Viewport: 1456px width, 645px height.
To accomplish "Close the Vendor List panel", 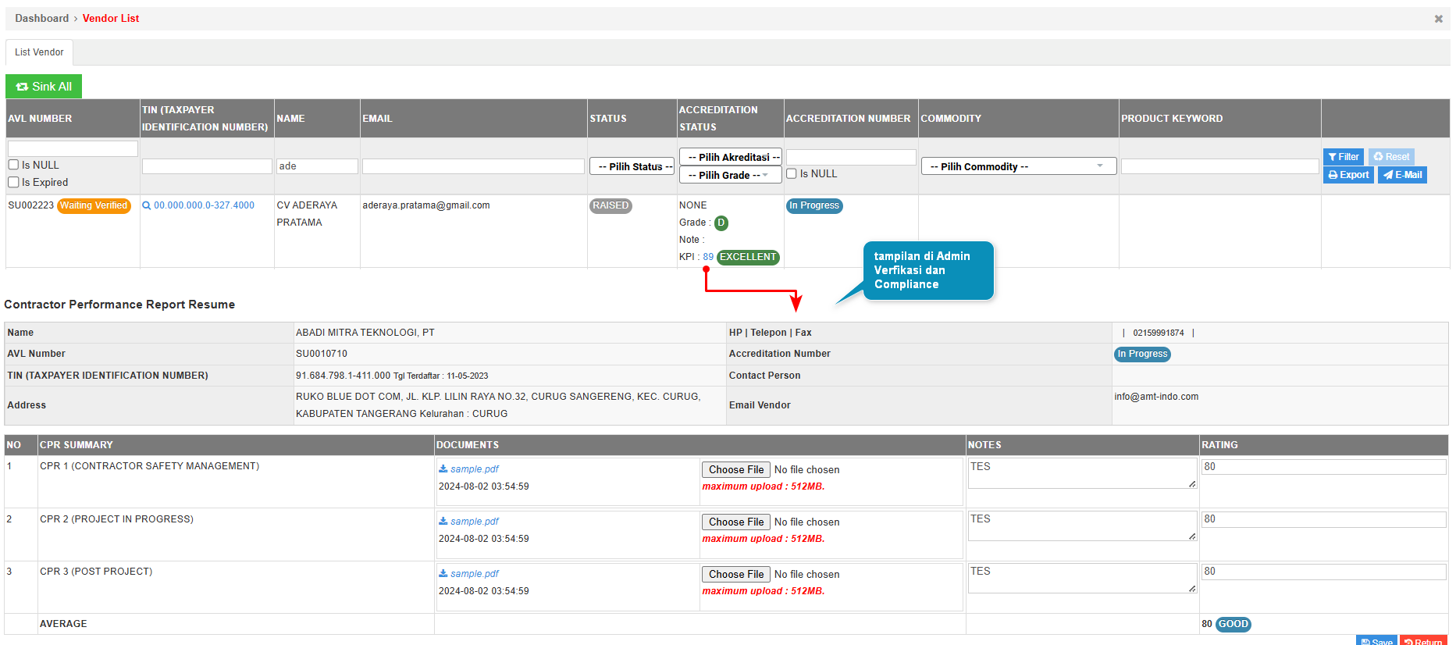I will click(x=1438, y=19).
